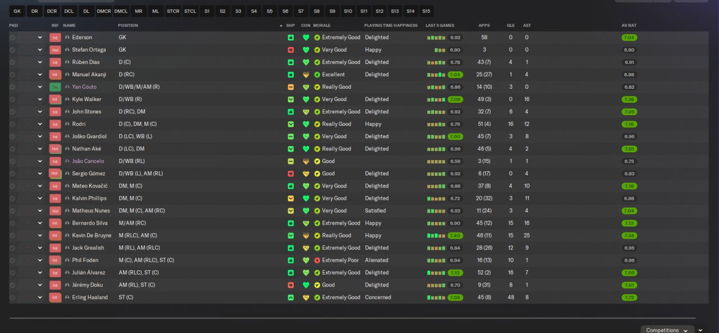
Task: Open selection dropdown for Jack Grealish
Action: [x=40, y=248]
